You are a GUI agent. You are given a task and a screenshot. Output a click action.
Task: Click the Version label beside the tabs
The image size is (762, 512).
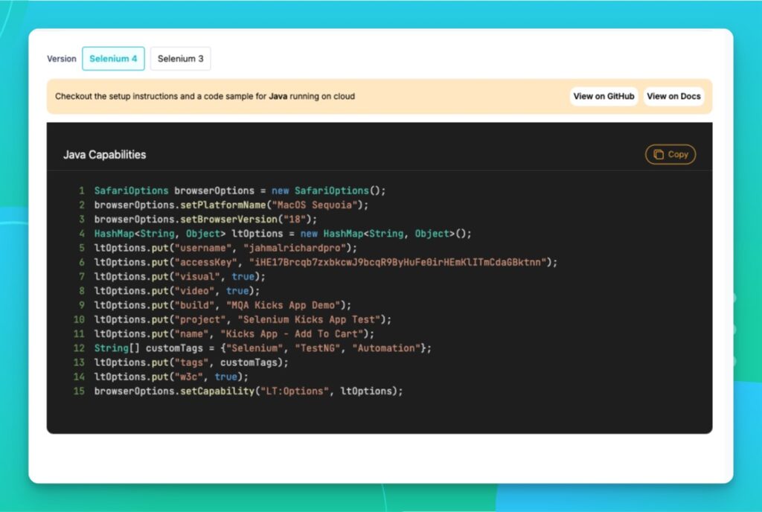click(x=62, y=59)
